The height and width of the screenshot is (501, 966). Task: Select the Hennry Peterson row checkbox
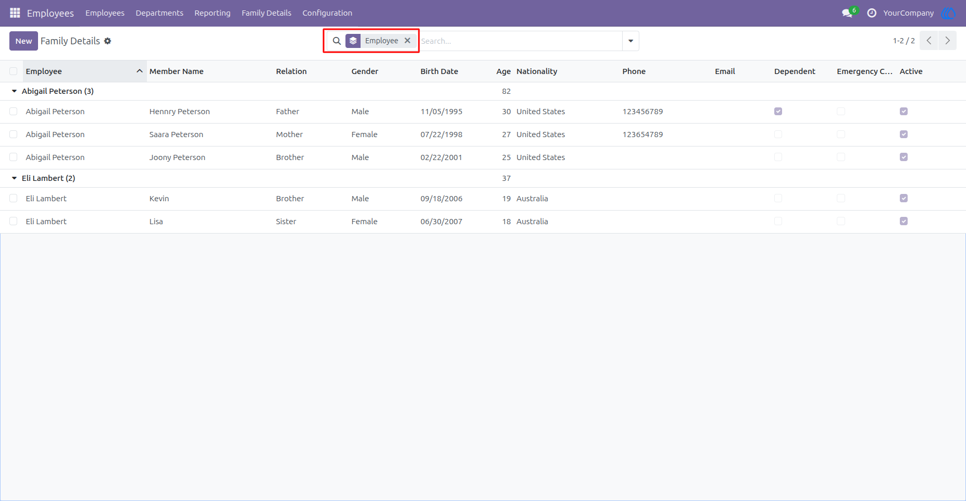click(14, 112)
